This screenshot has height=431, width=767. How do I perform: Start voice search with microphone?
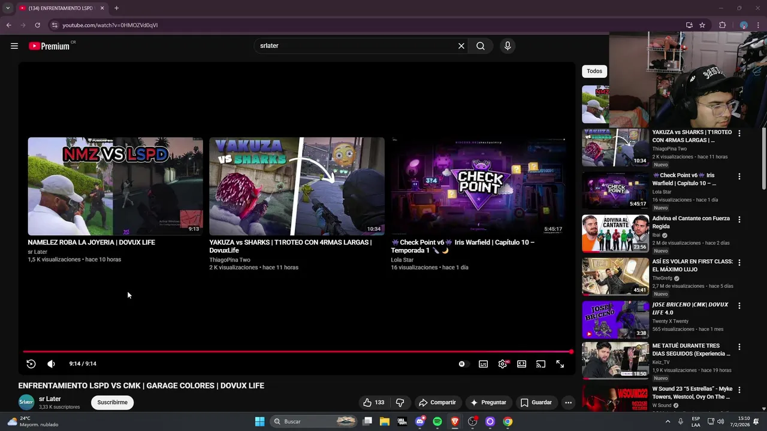tap(508, 46)
